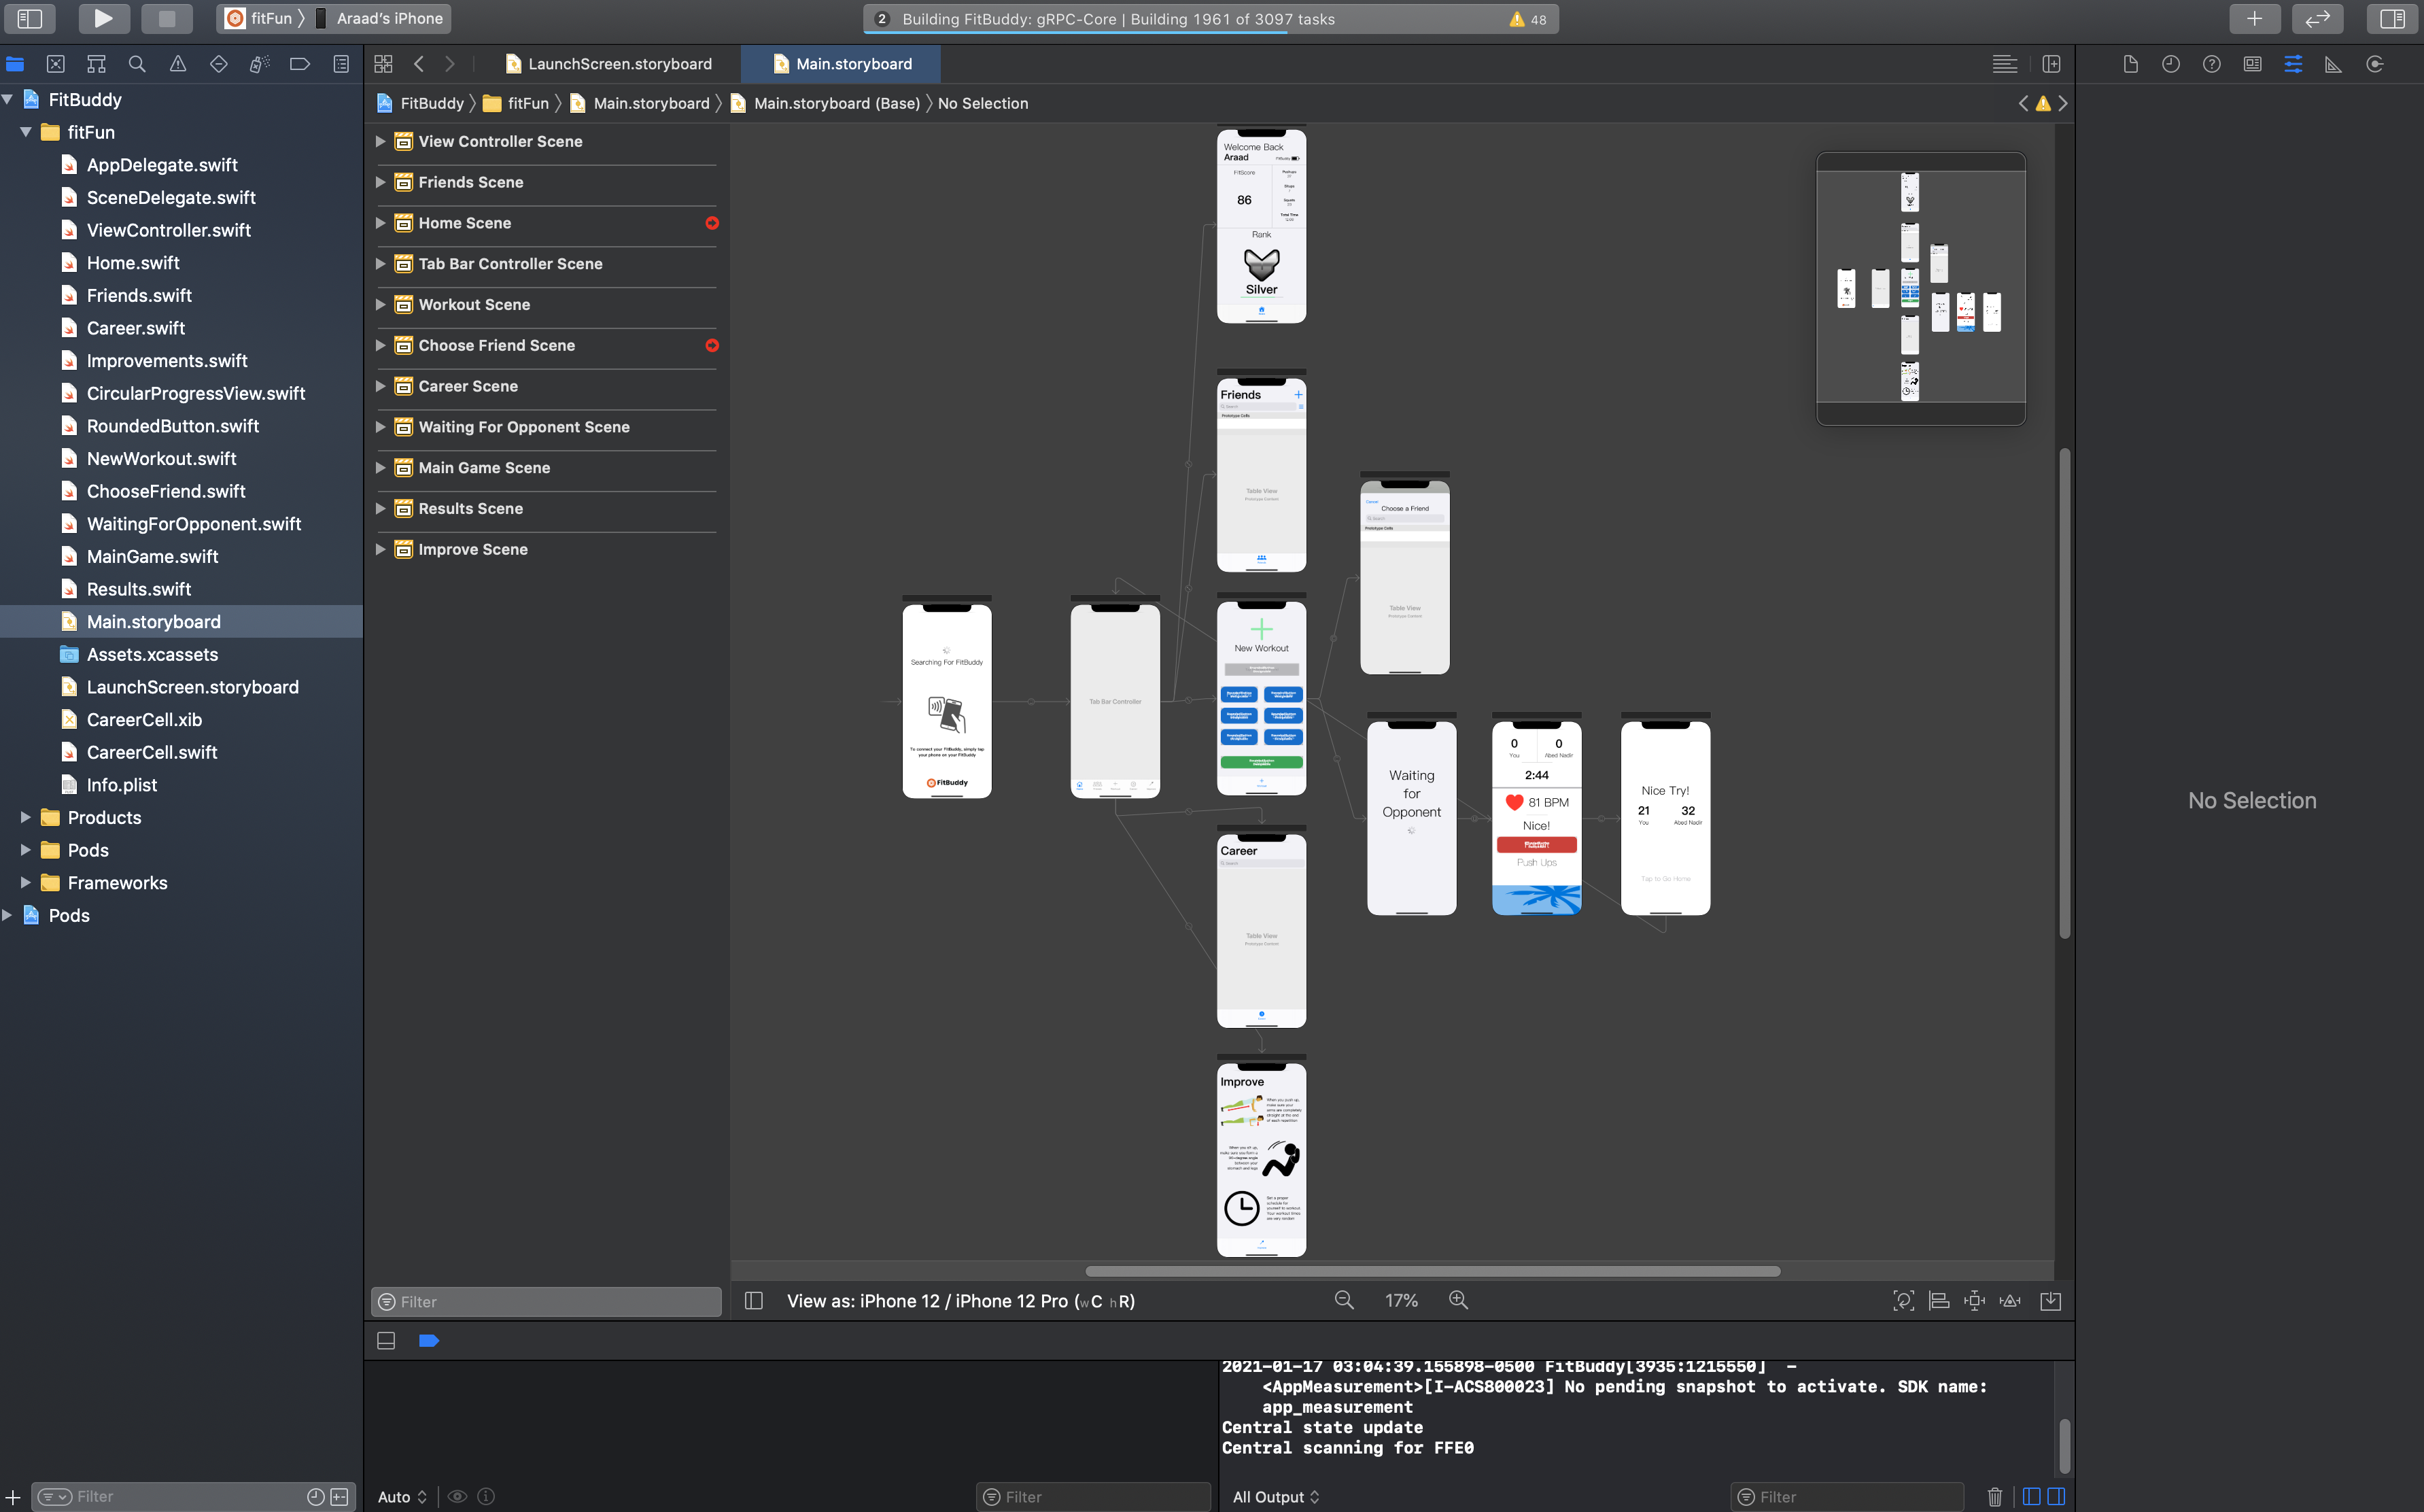The width and height of the screenshot is (2424, 1512).
Task: Toggle the inspectors right panel
Action: [x=2392, y=18]
